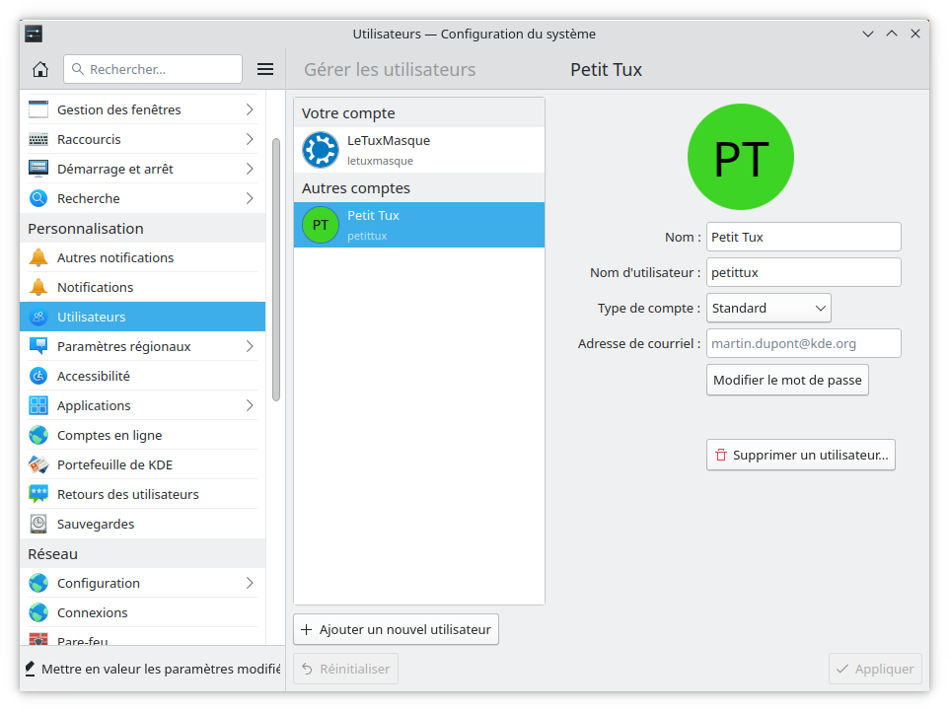
Task: Select the Utilisateurs sidebar entry
Action: coord(142,317)
